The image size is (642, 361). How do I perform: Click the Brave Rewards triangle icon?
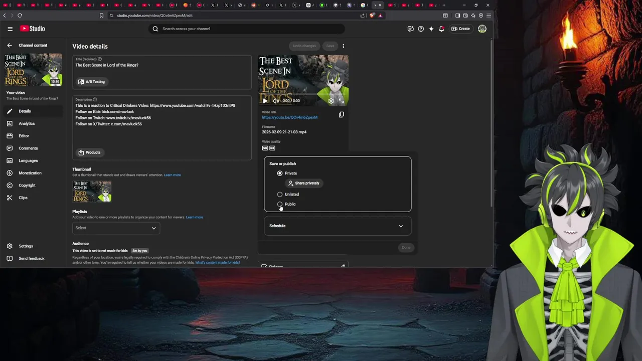(380, 16)
